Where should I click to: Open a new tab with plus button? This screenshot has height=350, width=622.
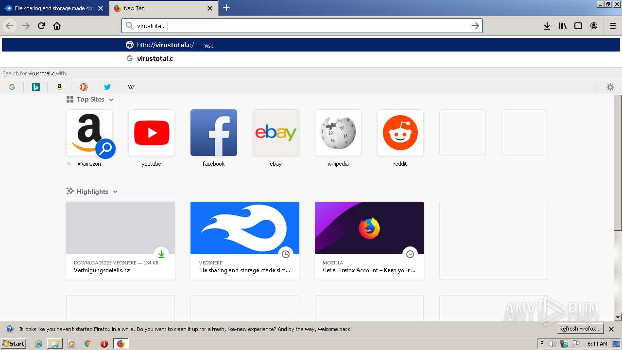pyautogui.click(x=226, y=8)
